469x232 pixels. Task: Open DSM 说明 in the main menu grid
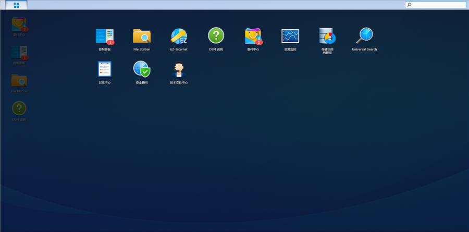[x=216, y=36]
